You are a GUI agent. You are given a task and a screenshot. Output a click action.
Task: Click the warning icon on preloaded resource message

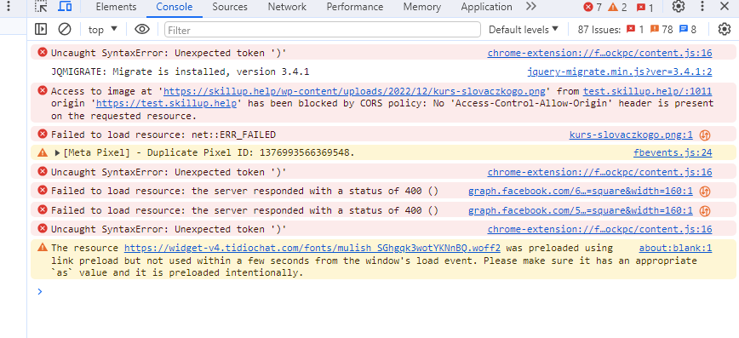pyautogui.click(x=43, y=248)
